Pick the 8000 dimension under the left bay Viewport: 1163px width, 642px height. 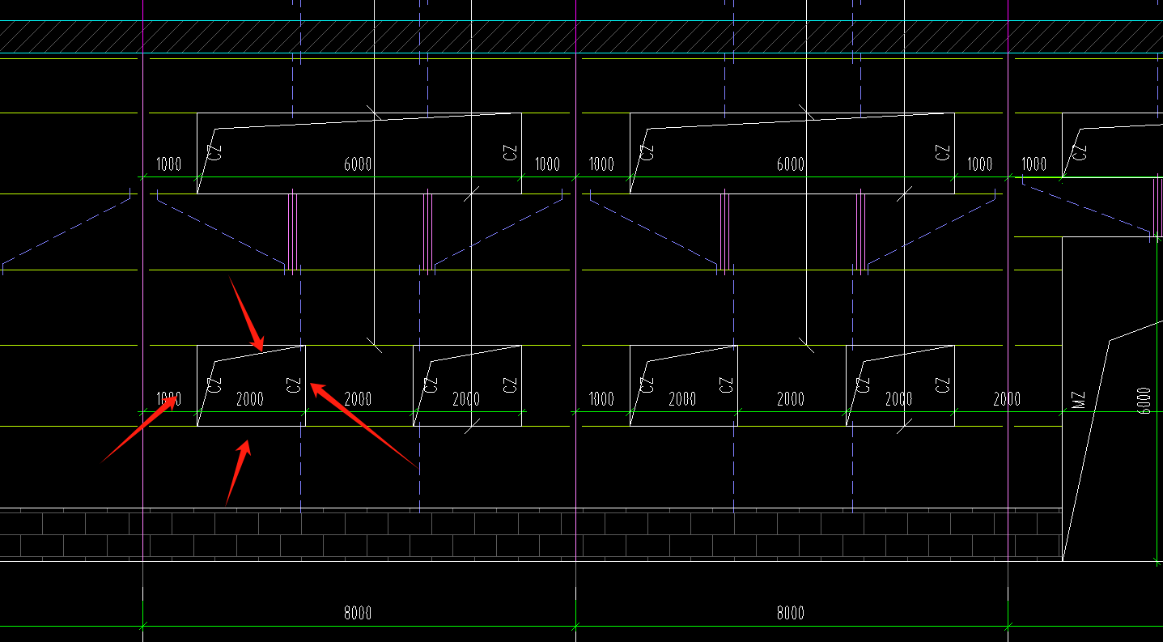pyautogui.click(x=358, y=613)
